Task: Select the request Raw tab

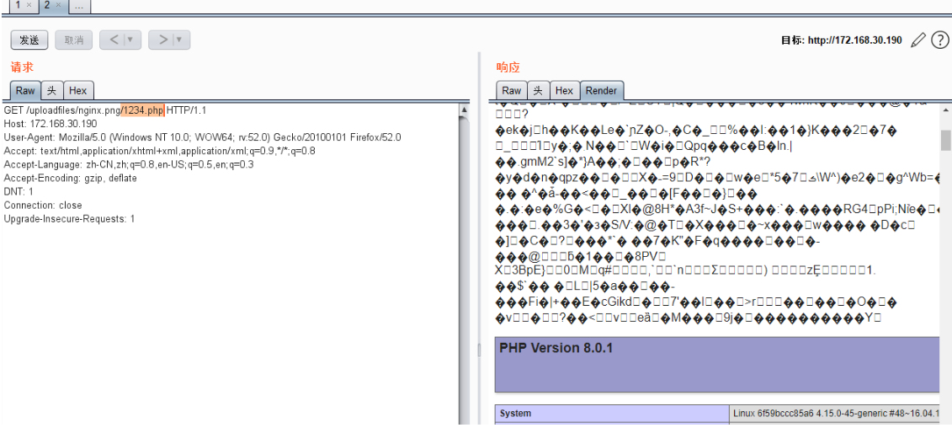Action: coord(25,90)
